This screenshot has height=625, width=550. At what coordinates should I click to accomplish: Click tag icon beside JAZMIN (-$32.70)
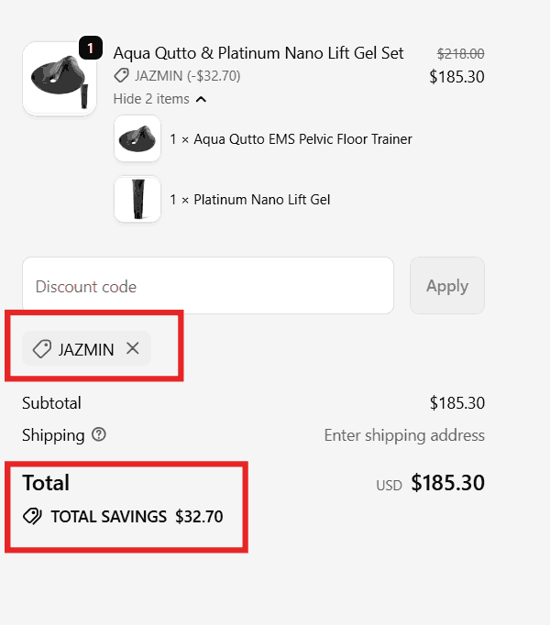121,76
